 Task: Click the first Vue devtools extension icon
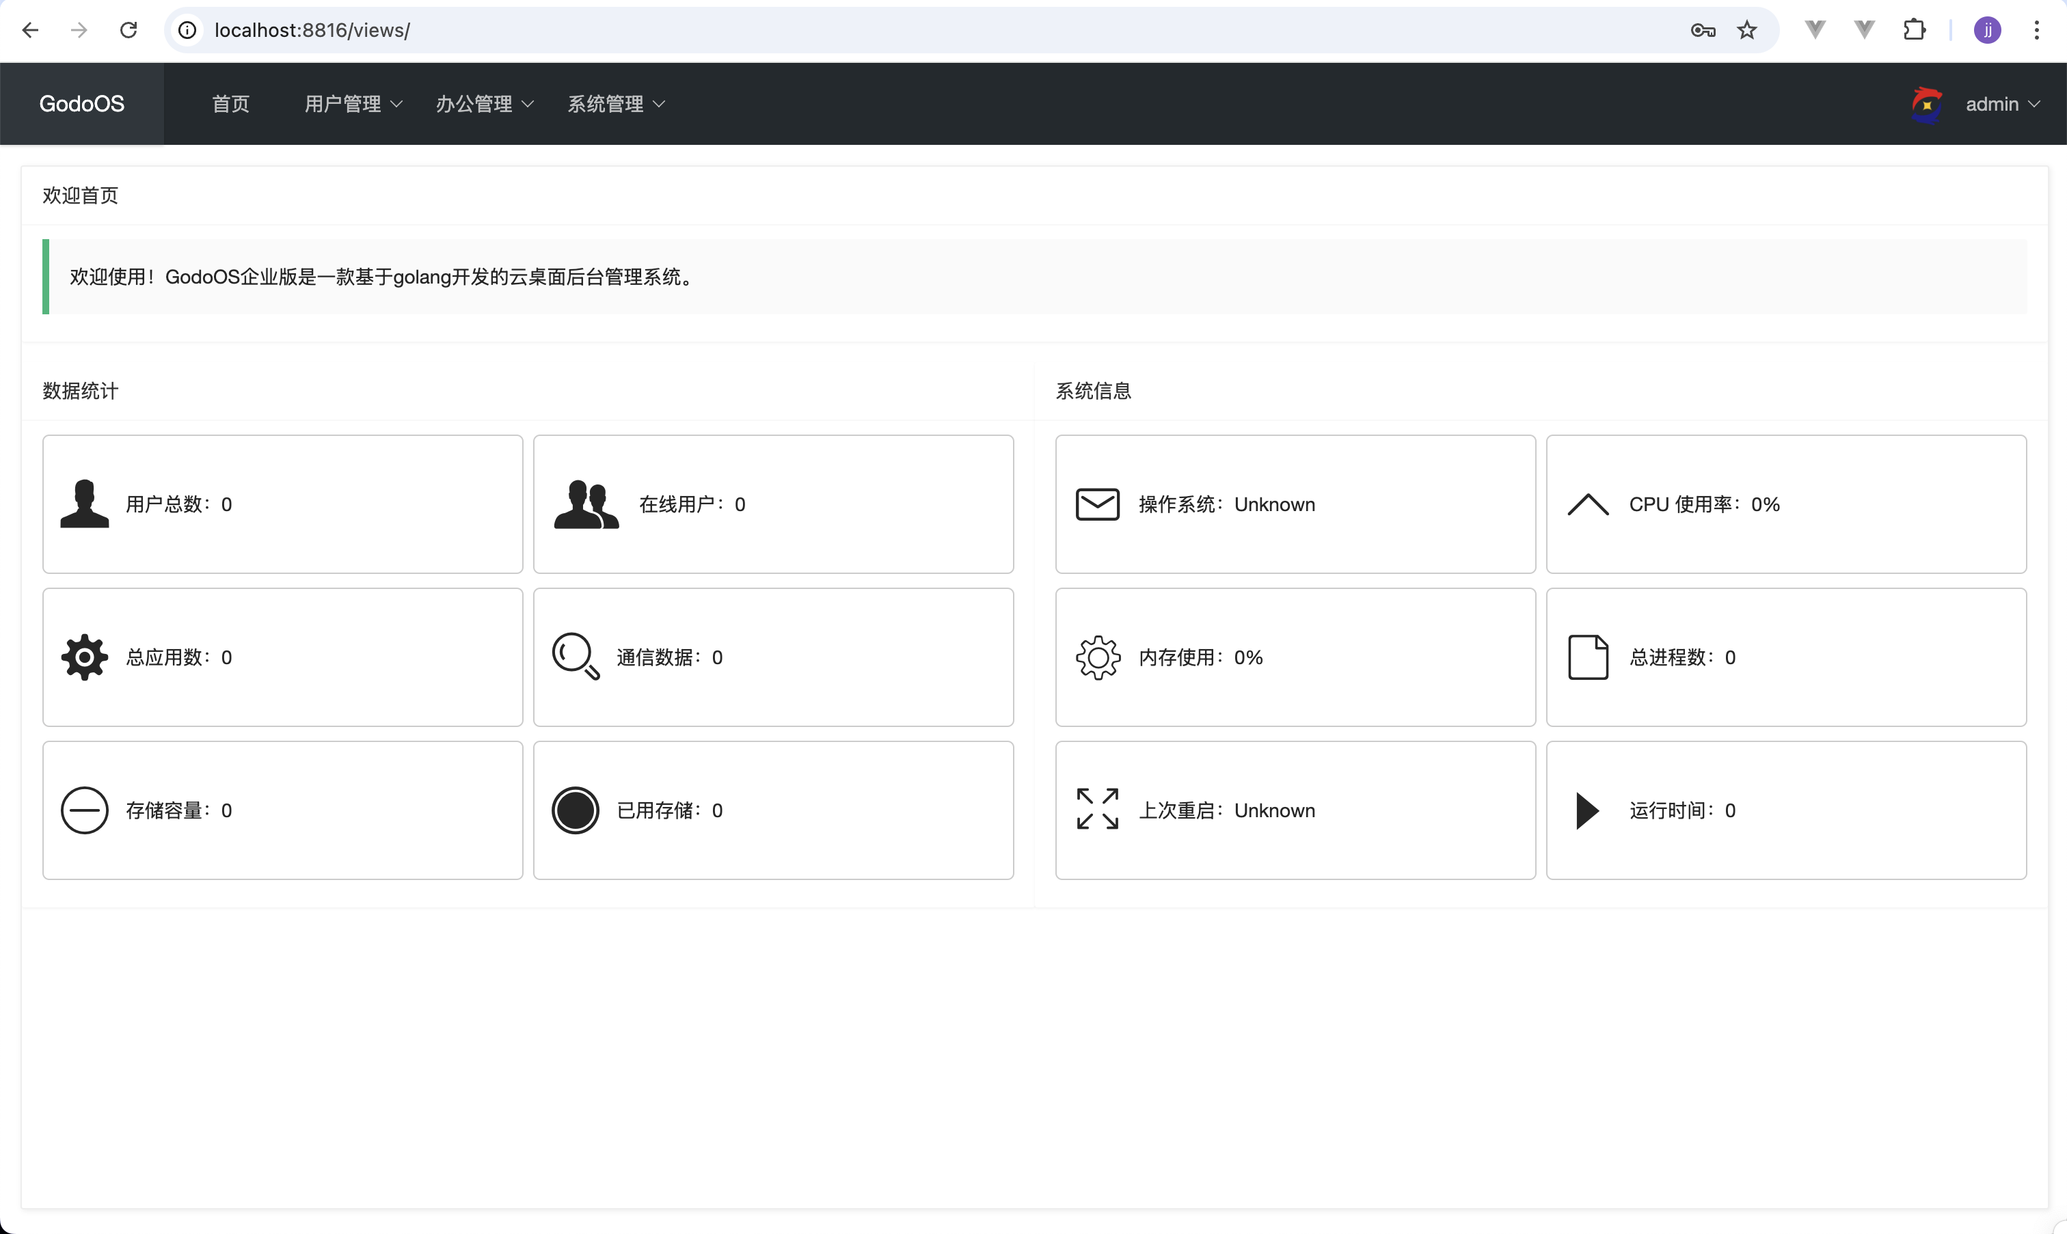coord(1815,31)
